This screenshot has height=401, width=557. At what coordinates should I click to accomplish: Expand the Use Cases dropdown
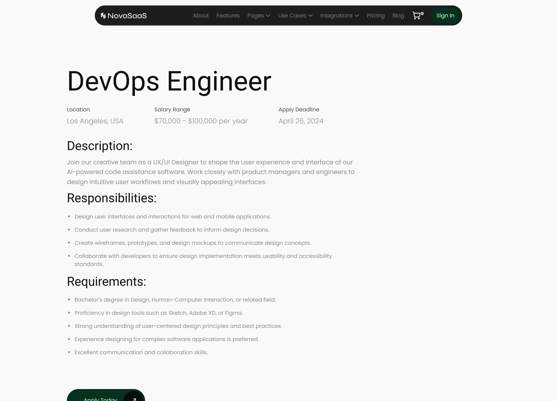click(x=296, y=15)
